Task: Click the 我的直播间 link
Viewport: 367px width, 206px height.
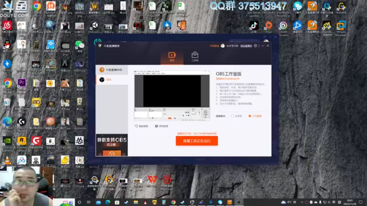Action: 246,46
